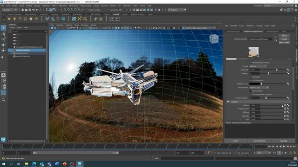
Task: Click the Hide button in Attribute Editor
Action: click(x=287, y=43)
